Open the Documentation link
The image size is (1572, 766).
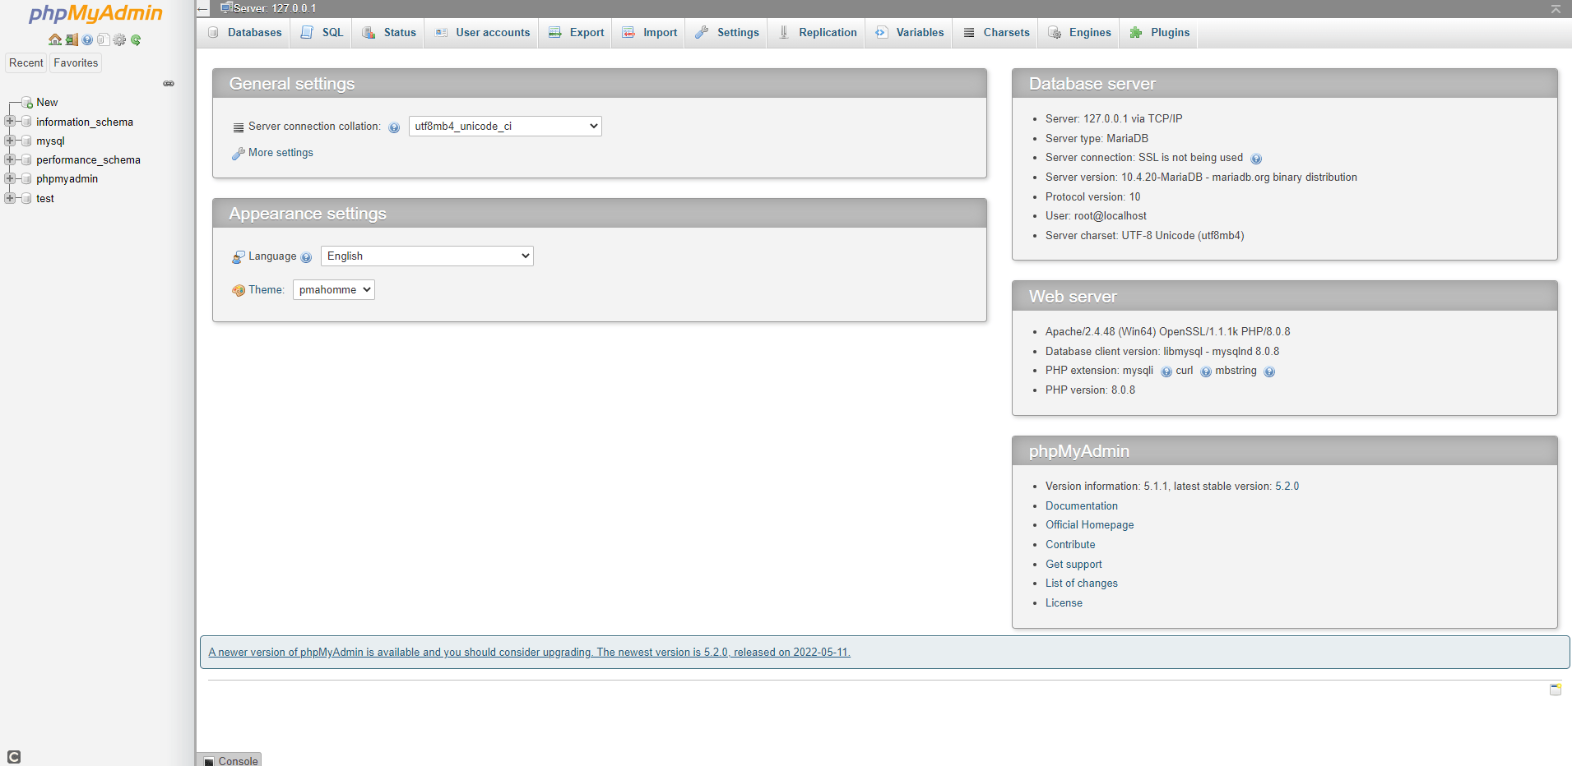pos(1082,506)
